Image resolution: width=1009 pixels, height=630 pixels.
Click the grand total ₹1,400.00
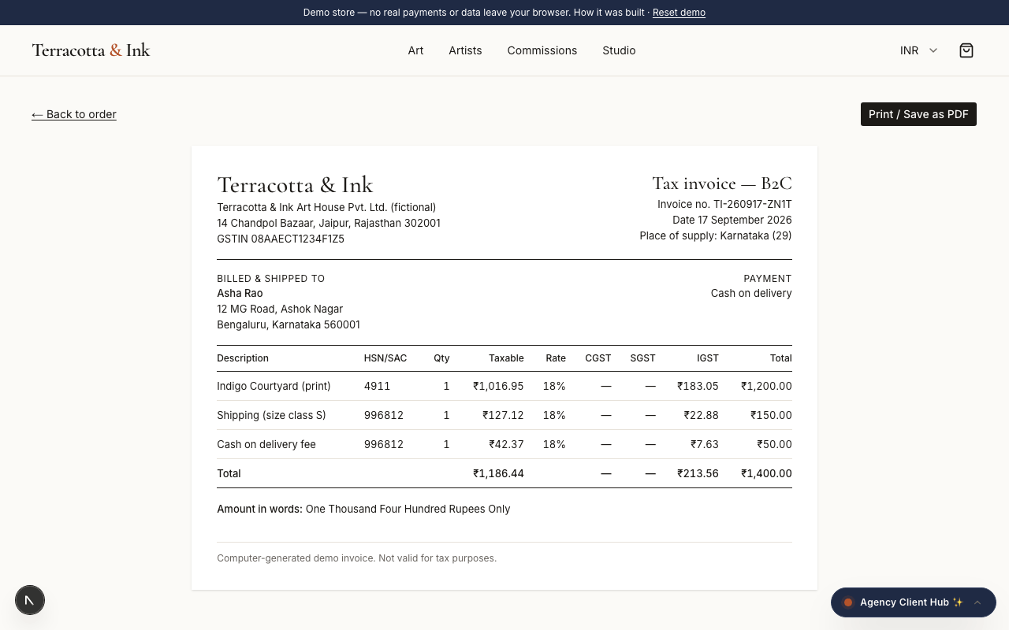pos(766,473)
